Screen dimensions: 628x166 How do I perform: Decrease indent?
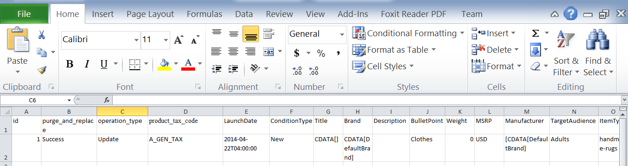click(x=216, y=69)
